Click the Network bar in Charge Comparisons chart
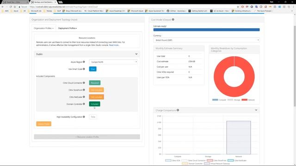The width and height of the screenshot is (296, 166). pos(239,137)
